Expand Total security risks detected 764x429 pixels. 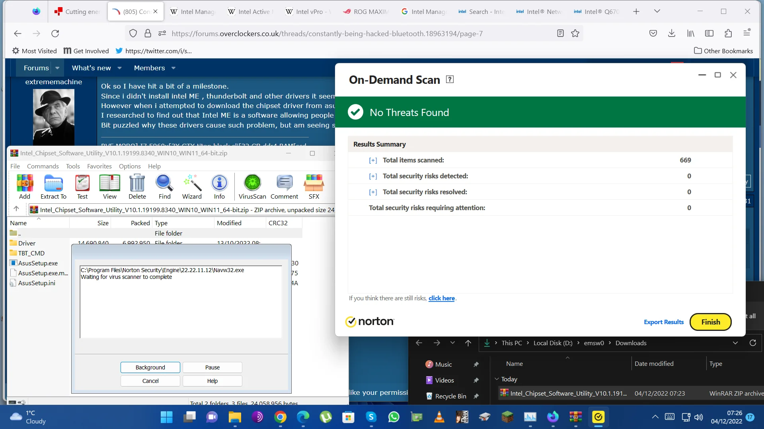[x=373, y=176]
